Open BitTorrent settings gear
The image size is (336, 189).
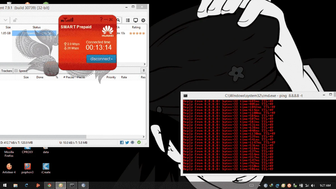(x=143, y=20)
